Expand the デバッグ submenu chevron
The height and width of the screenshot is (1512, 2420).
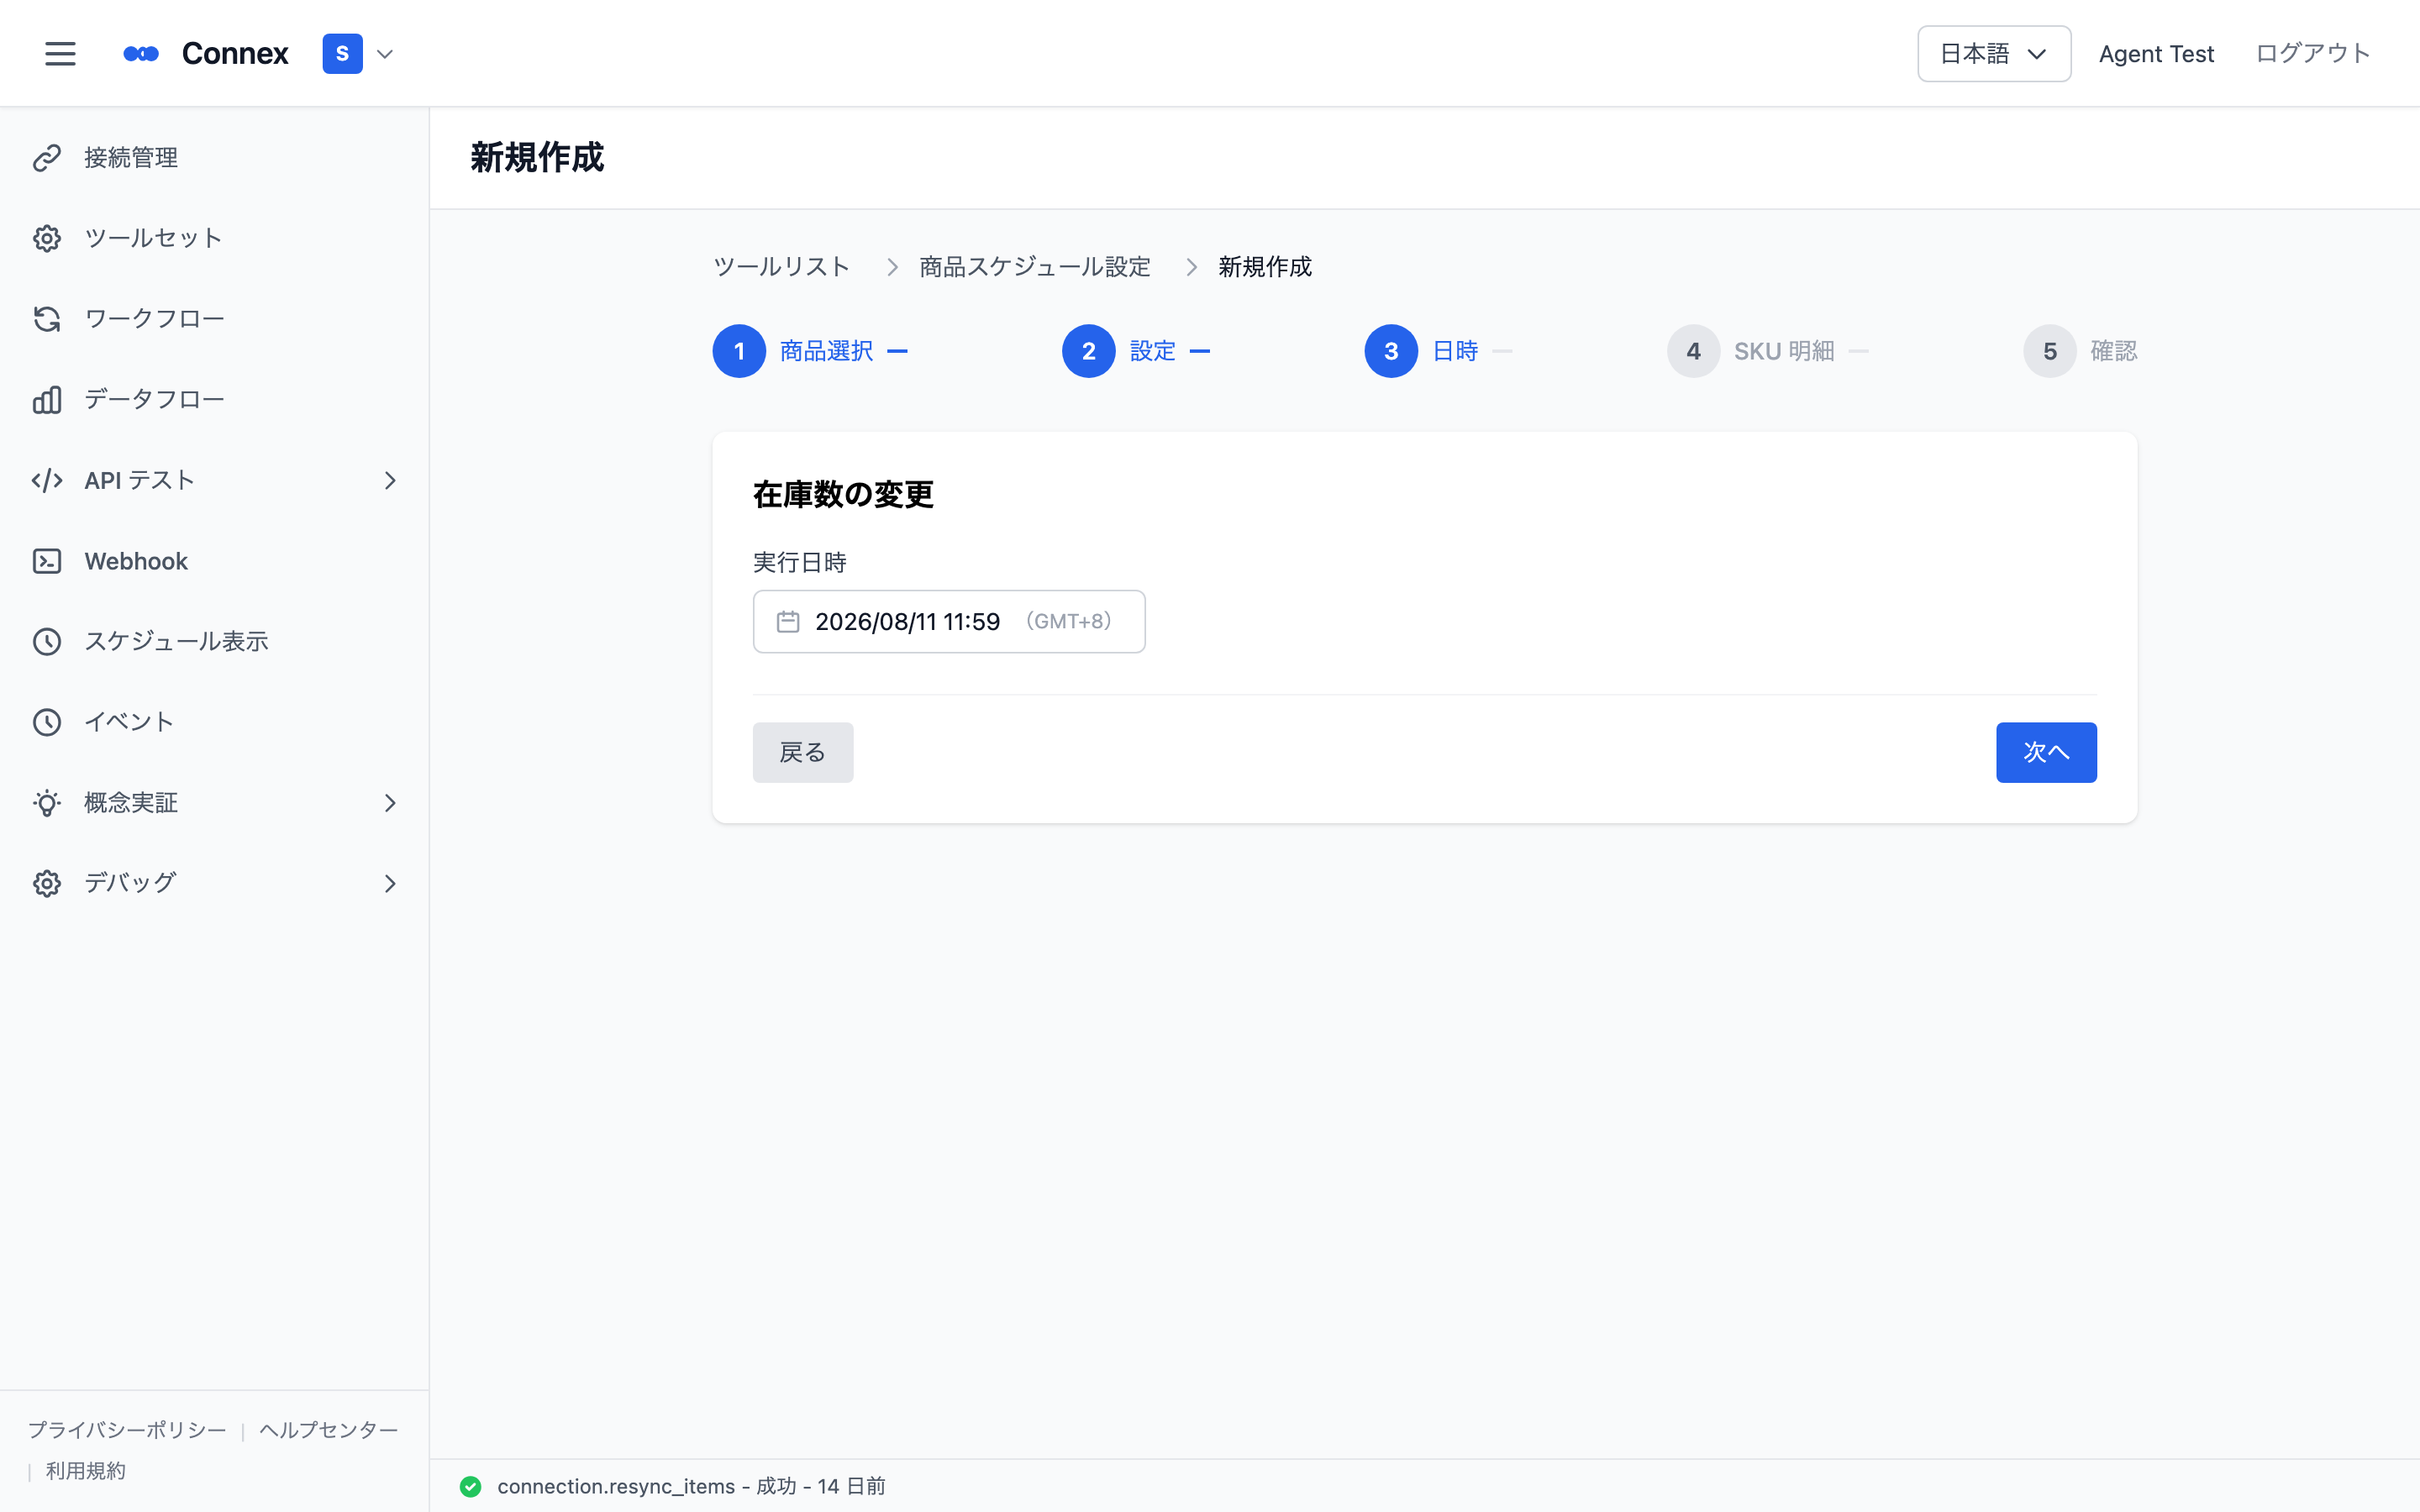point(390,884)
